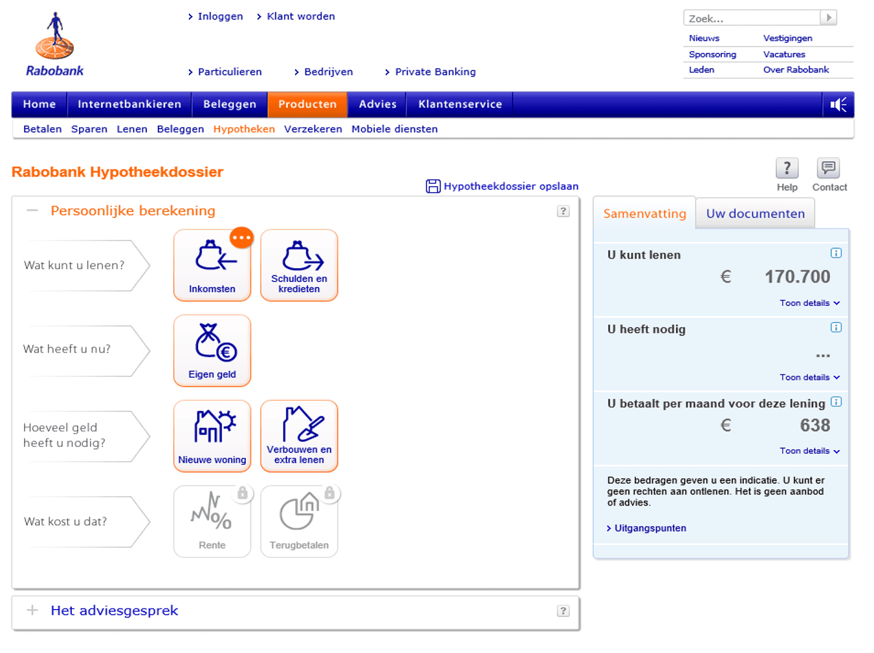Click help icon in Het adviesgesprek panel
874x653 pixels.
point(563,611)
